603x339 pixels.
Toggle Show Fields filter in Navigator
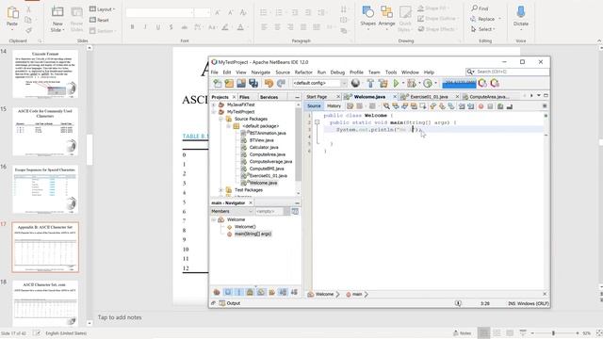[x=228, y=292]
